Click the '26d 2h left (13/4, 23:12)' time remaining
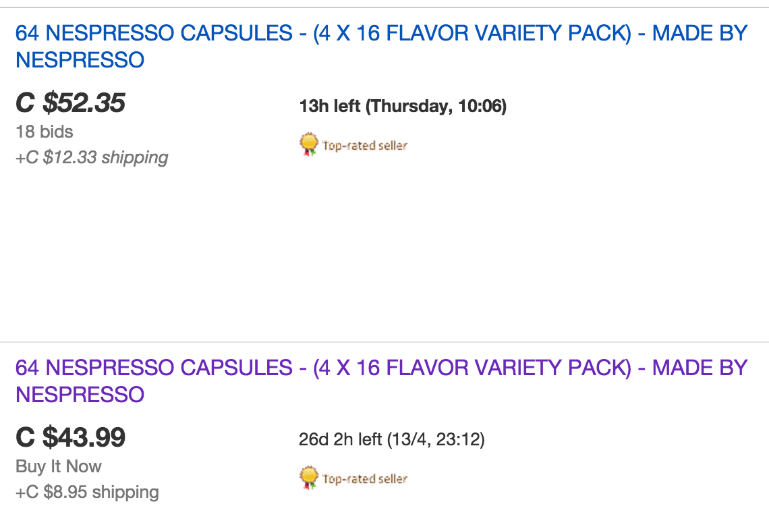This screenshot has height=529, width=769. click(392, 439)
